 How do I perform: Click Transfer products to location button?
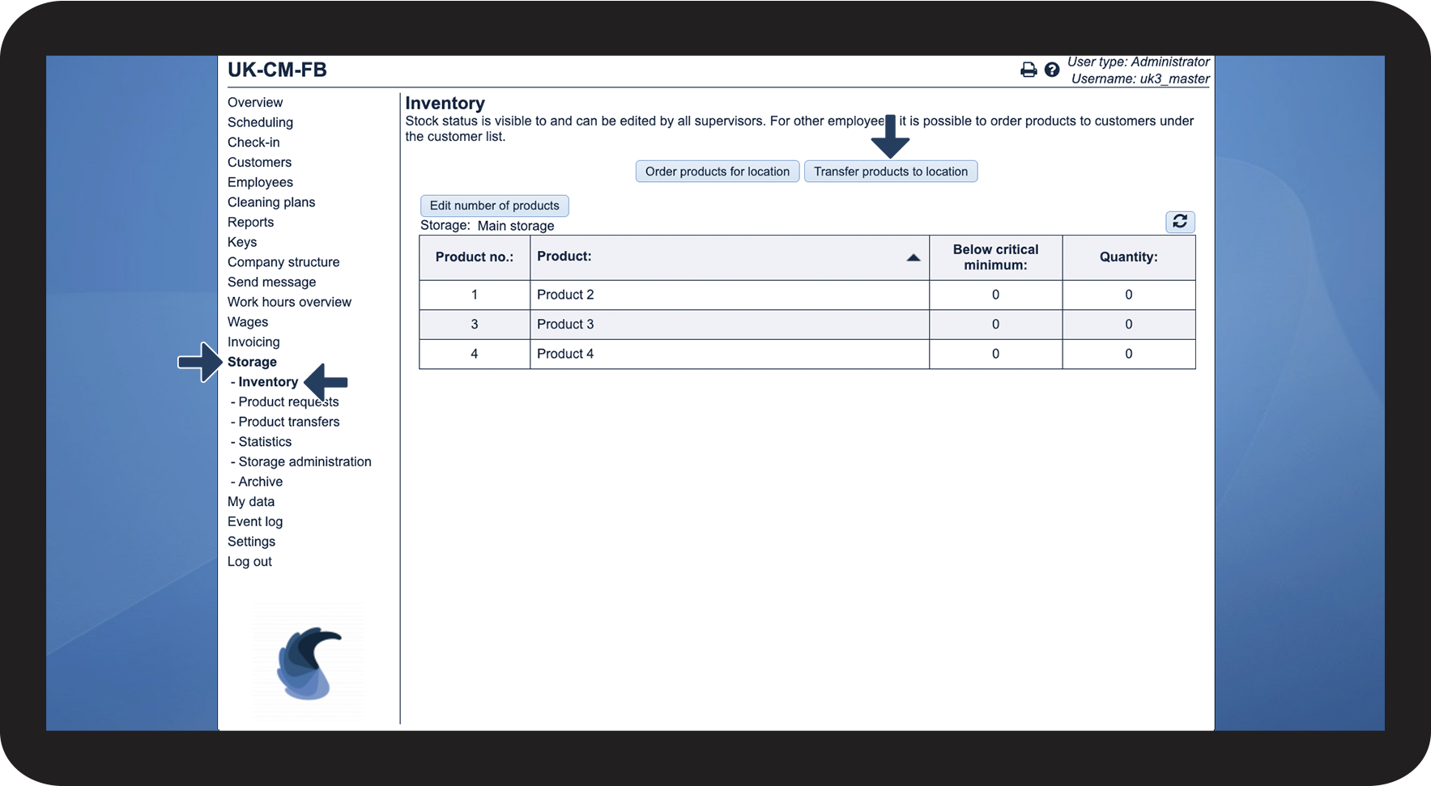[x=891, y=172]
